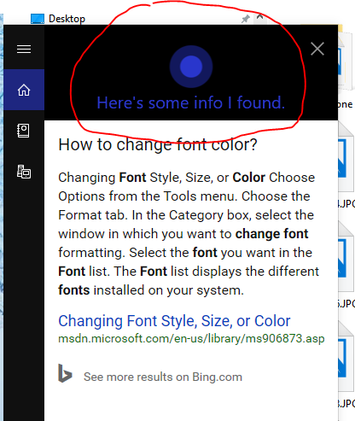
Task: Select the Cortana Home icon
Action: (x=24, y=90)
